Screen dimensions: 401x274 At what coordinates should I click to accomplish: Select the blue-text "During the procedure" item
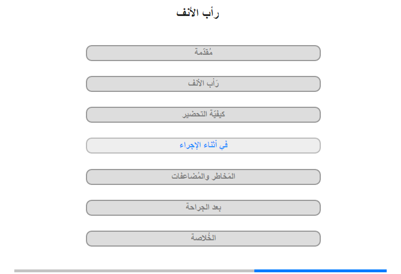coord(203,146)
